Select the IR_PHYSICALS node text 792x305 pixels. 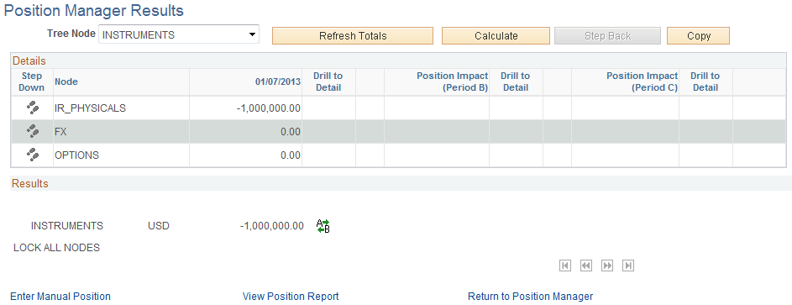(91, 108)
